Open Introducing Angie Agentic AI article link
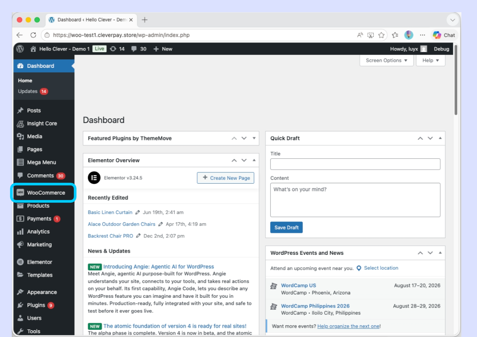Screen dimensions: 477x337 (158, 267)
